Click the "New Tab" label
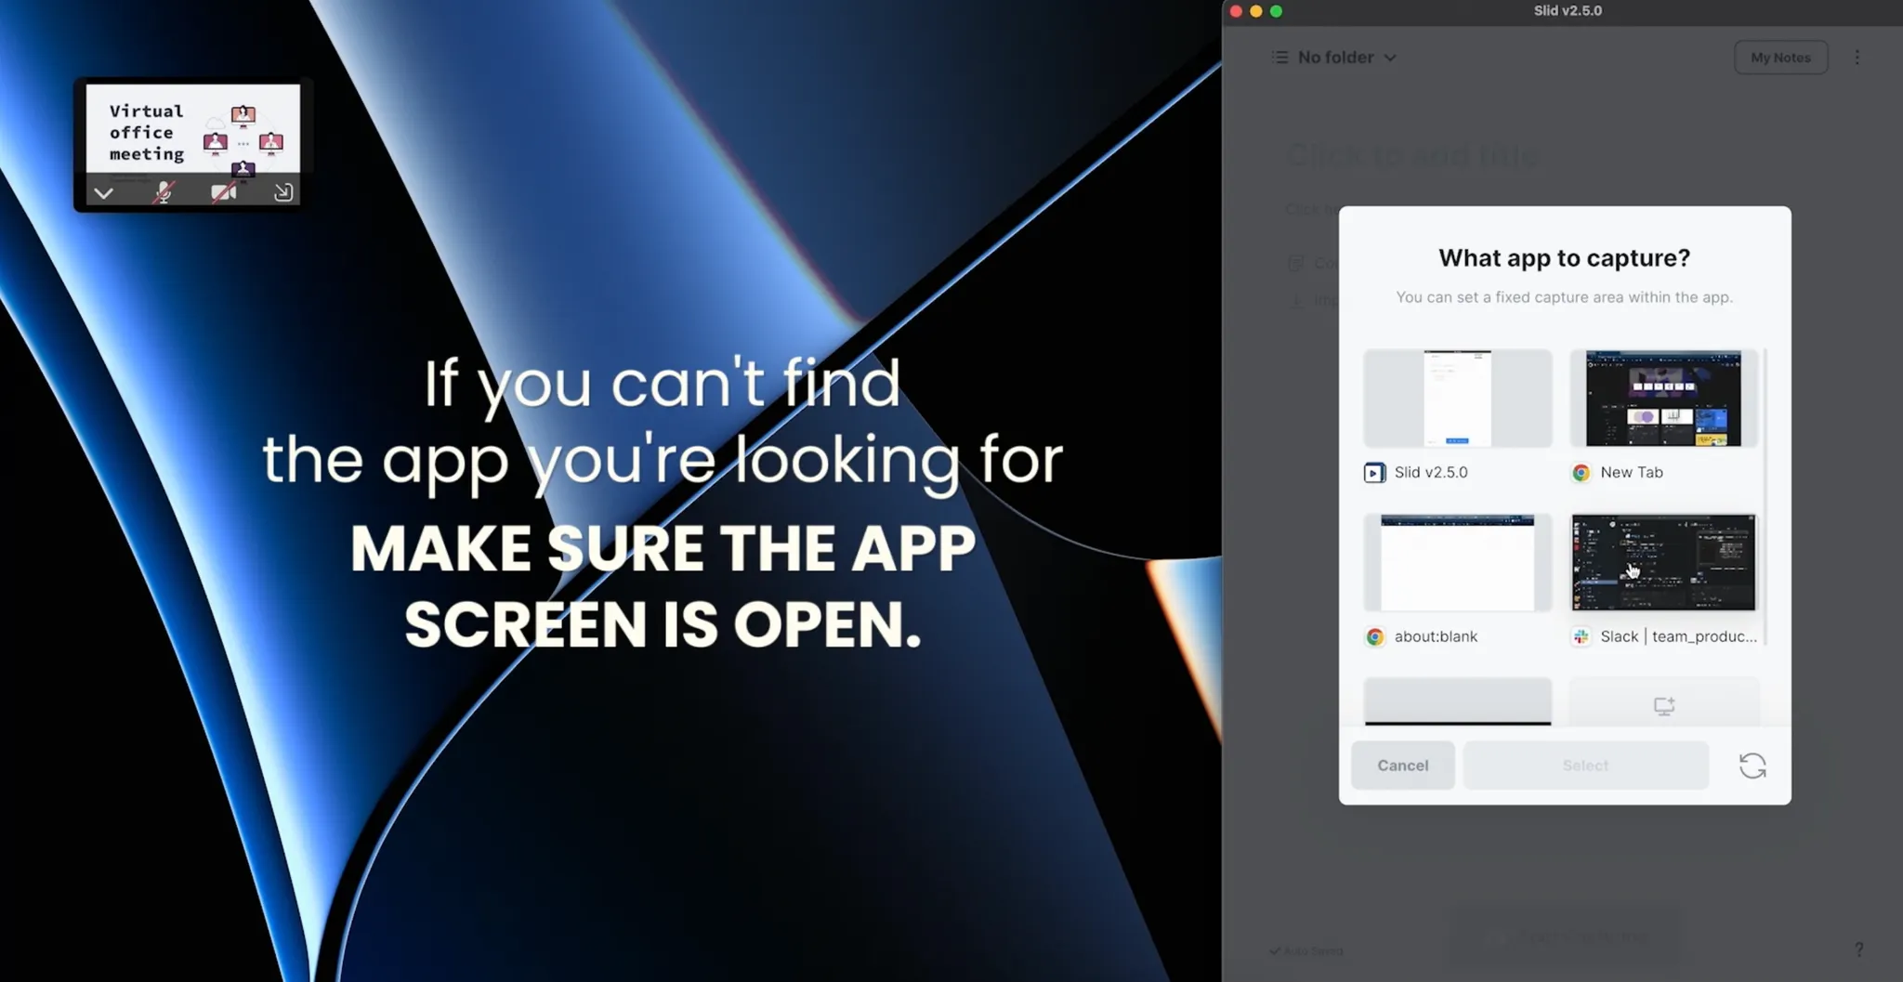This screenshot has width=1903, height=982. tap(1632, 473)
